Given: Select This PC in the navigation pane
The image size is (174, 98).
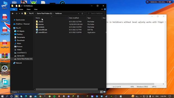Looking at the screenshot, I should point(18,28).
